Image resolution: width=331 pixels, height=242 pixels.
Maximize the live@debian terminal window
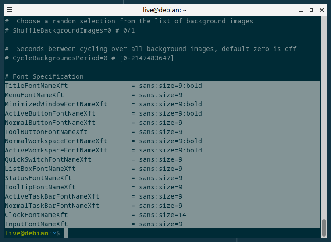tap(311, 10)
